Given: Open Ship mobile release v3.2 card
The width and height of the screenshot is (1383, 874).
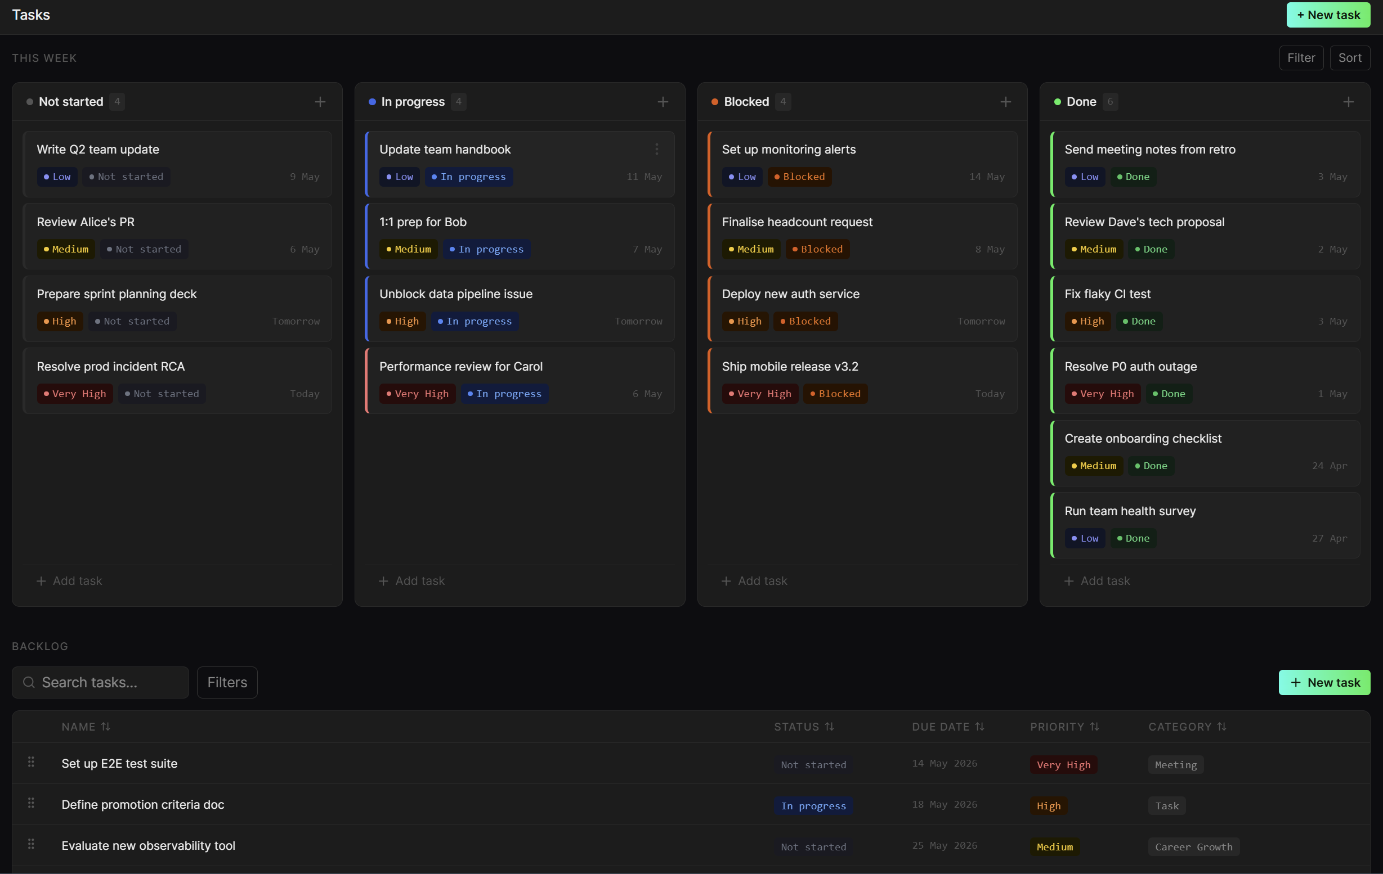Looking at the screenshot, I should [x=863, y=381].
